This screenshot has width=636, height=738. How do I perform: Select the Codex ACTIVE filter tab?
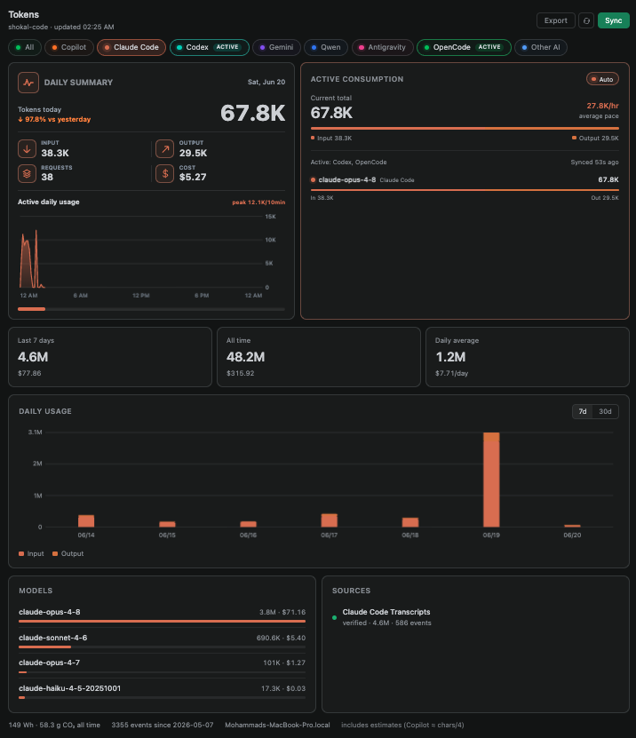[x=210, y=47]
